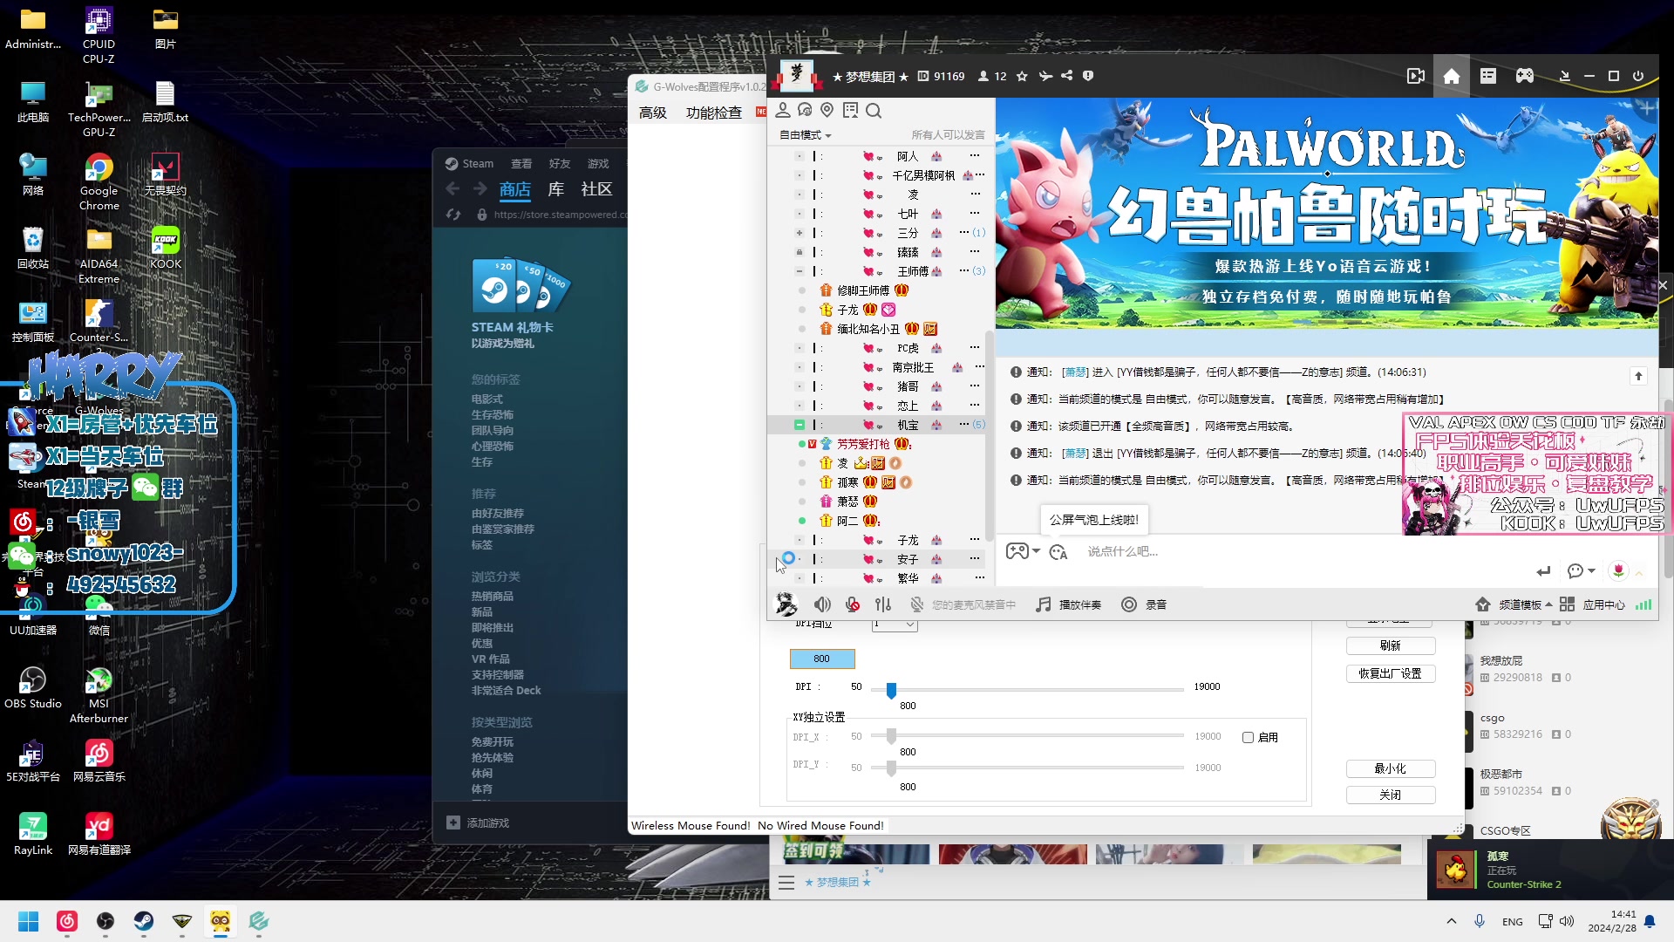Image resolution: width=1674 pixels, height=942 pixels.
Task: Click the send enter-arrow icon in chat box
Action: [1544, 571]
